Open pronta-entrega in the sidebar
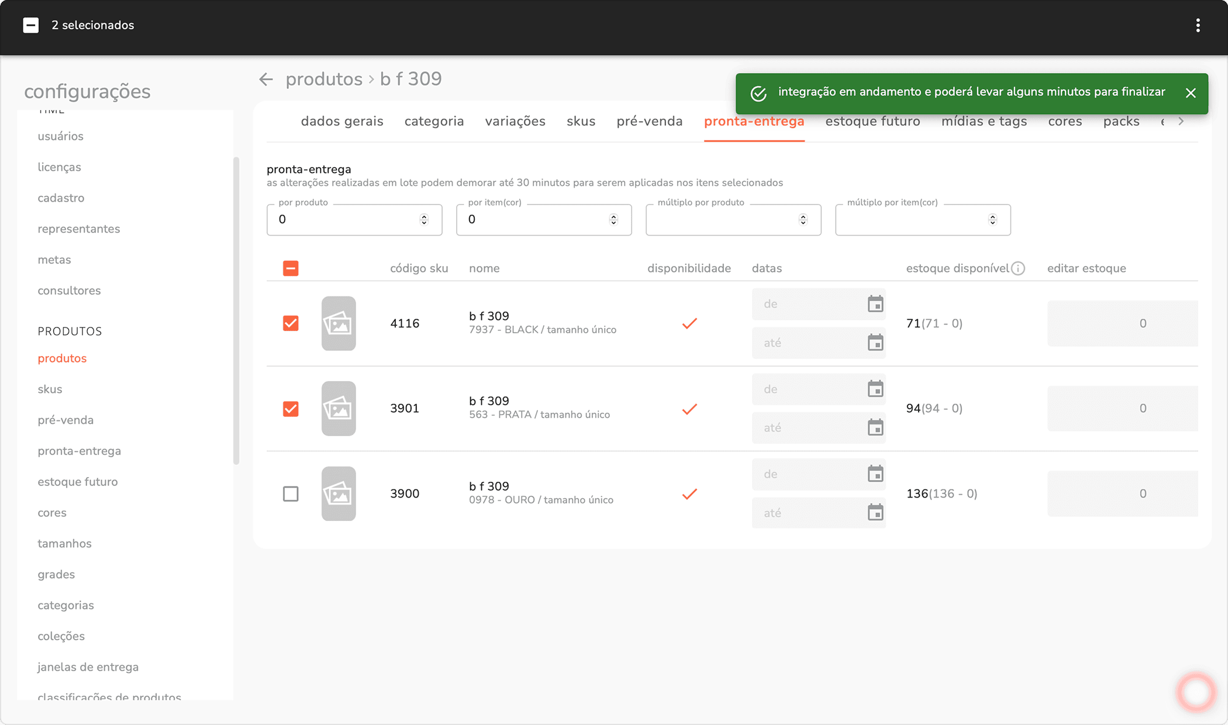 [x=80, y=451]
